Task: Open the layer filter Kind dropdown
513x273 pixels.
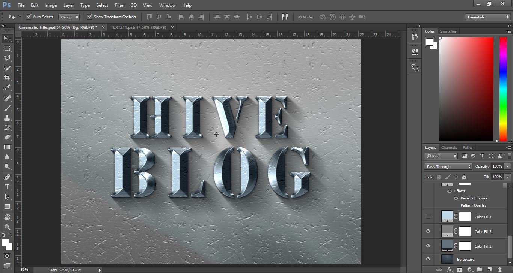Action: tap(441, 156)
